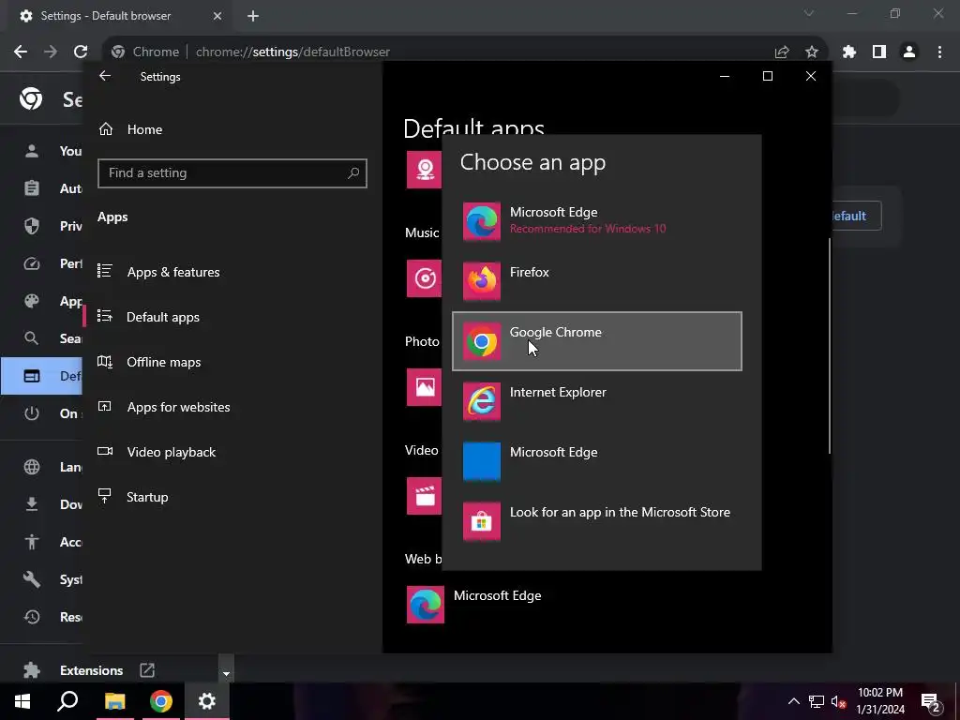Select Firefox from Choose an app list
Viewport: 960px width, 720px height.
597,281
